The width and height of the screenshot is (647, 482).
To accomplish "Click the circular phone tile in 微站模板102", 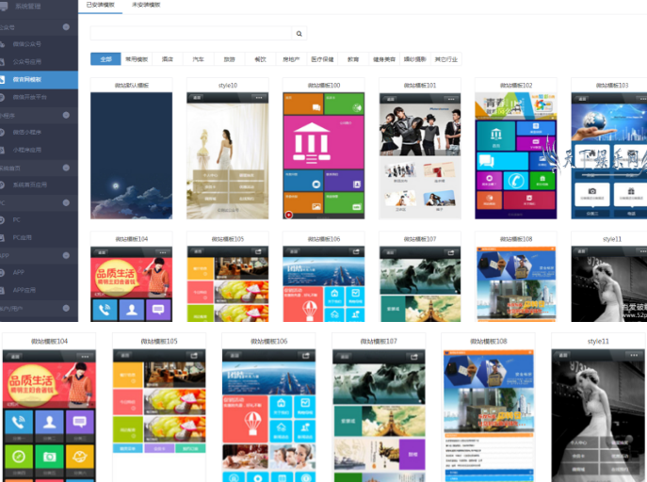I will click(516, 180).
